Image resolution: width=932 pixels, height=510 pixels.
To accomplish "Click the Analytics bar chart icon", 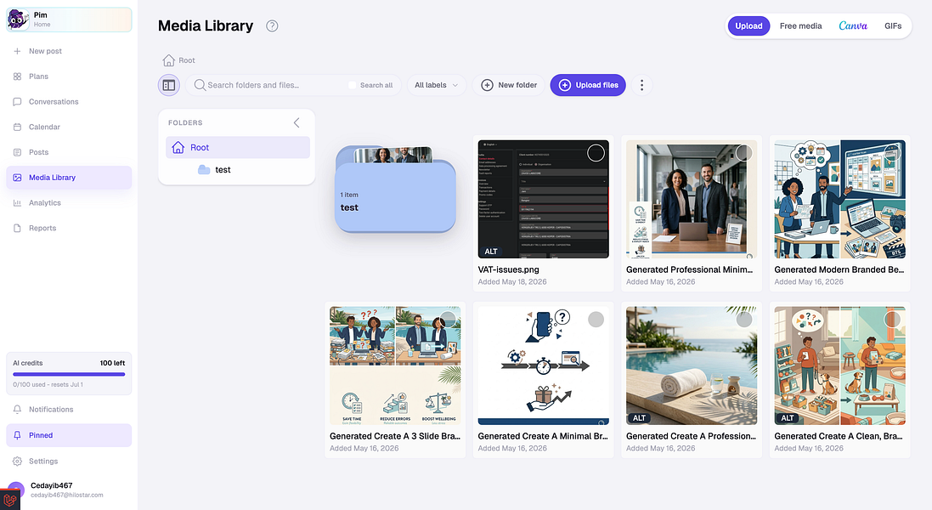I will (17, 202).
